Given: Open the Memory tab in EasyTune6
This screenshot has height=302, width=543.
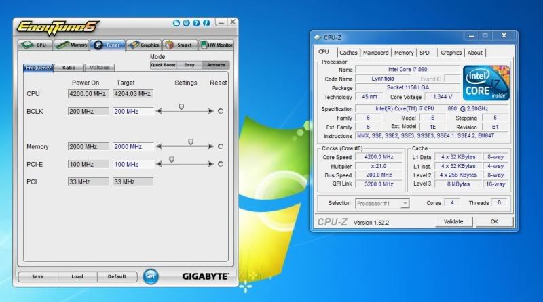Looking at the screenshot, I should pyautogui.click(x=72, y=45).
